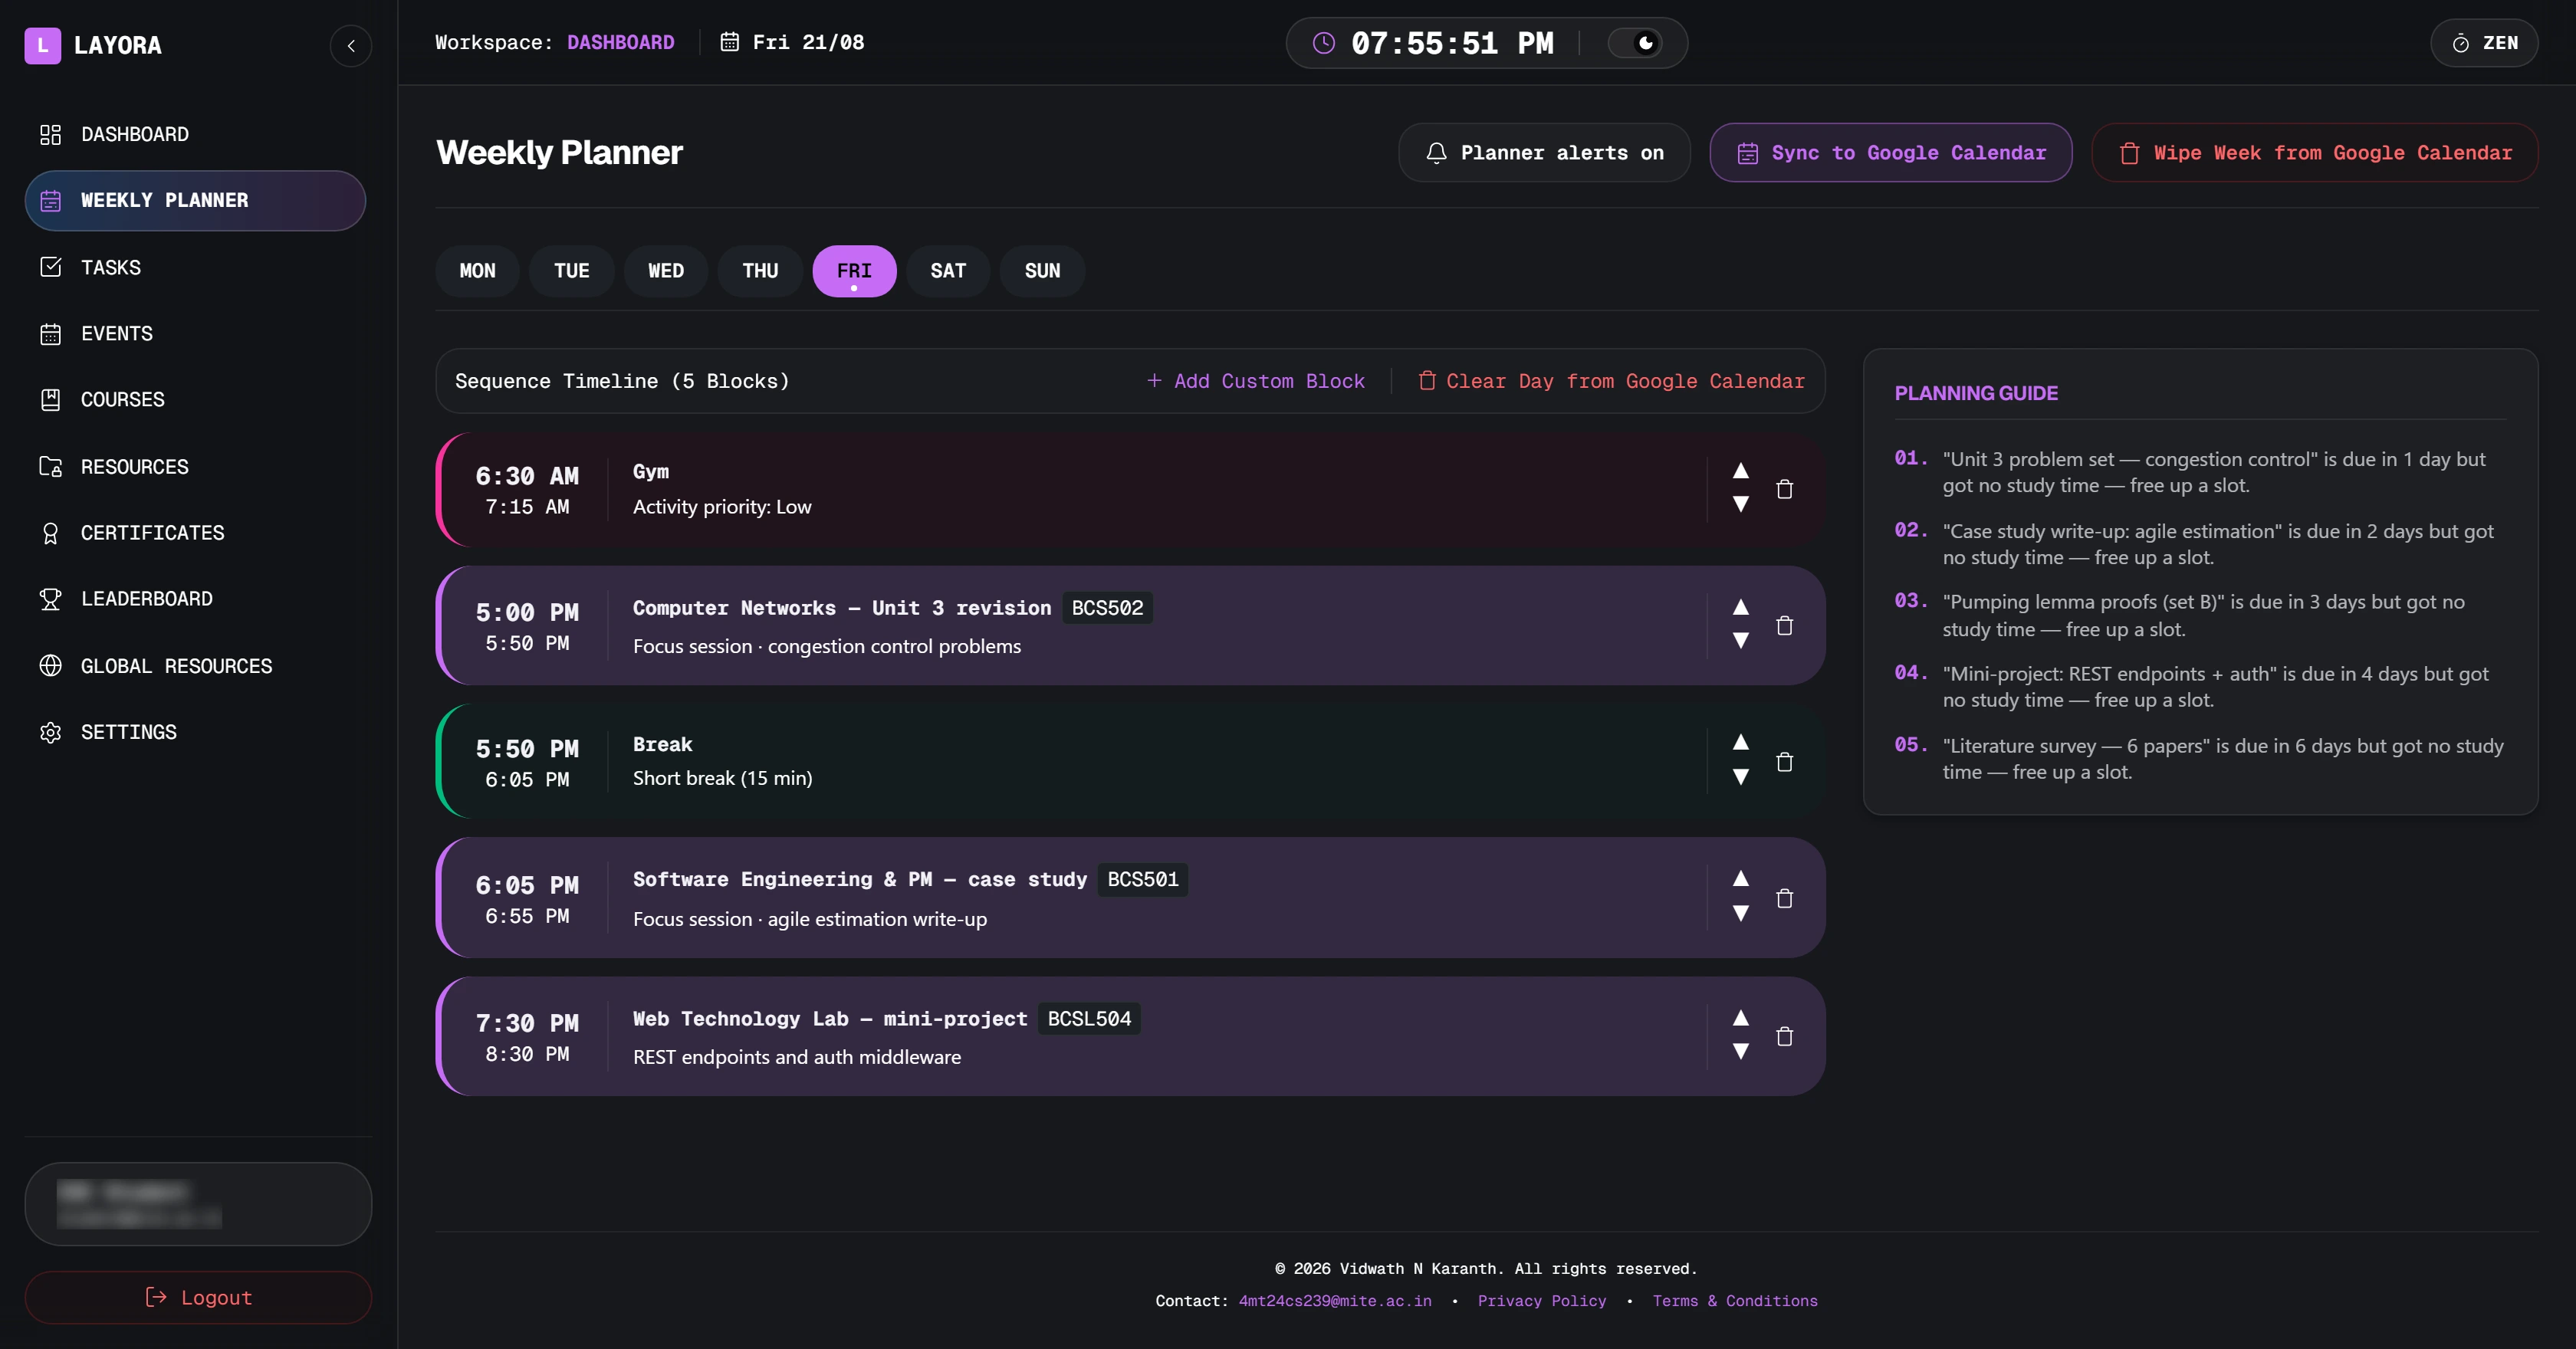Move Web Technology Lab block up

coord(1740,1018)
